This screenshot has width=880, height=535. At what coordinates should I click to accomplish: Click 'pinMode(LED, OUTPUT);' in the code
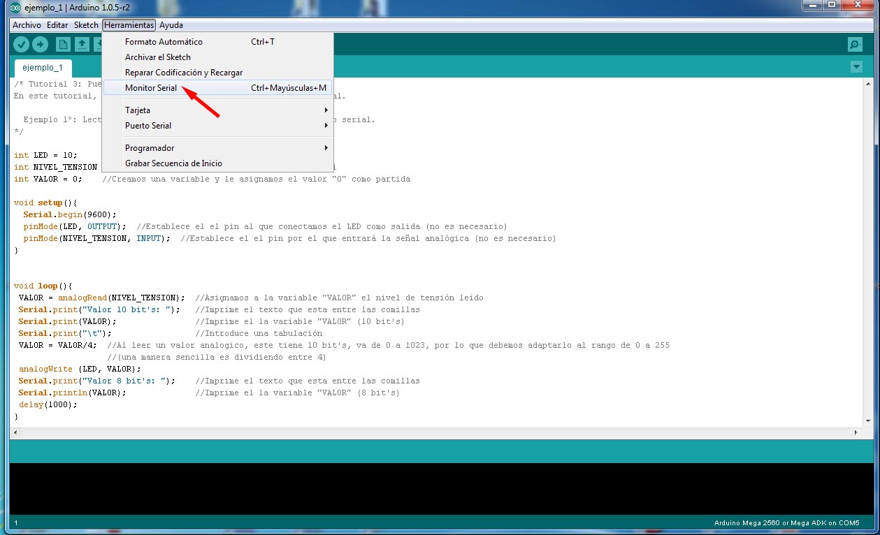[75, 226]
